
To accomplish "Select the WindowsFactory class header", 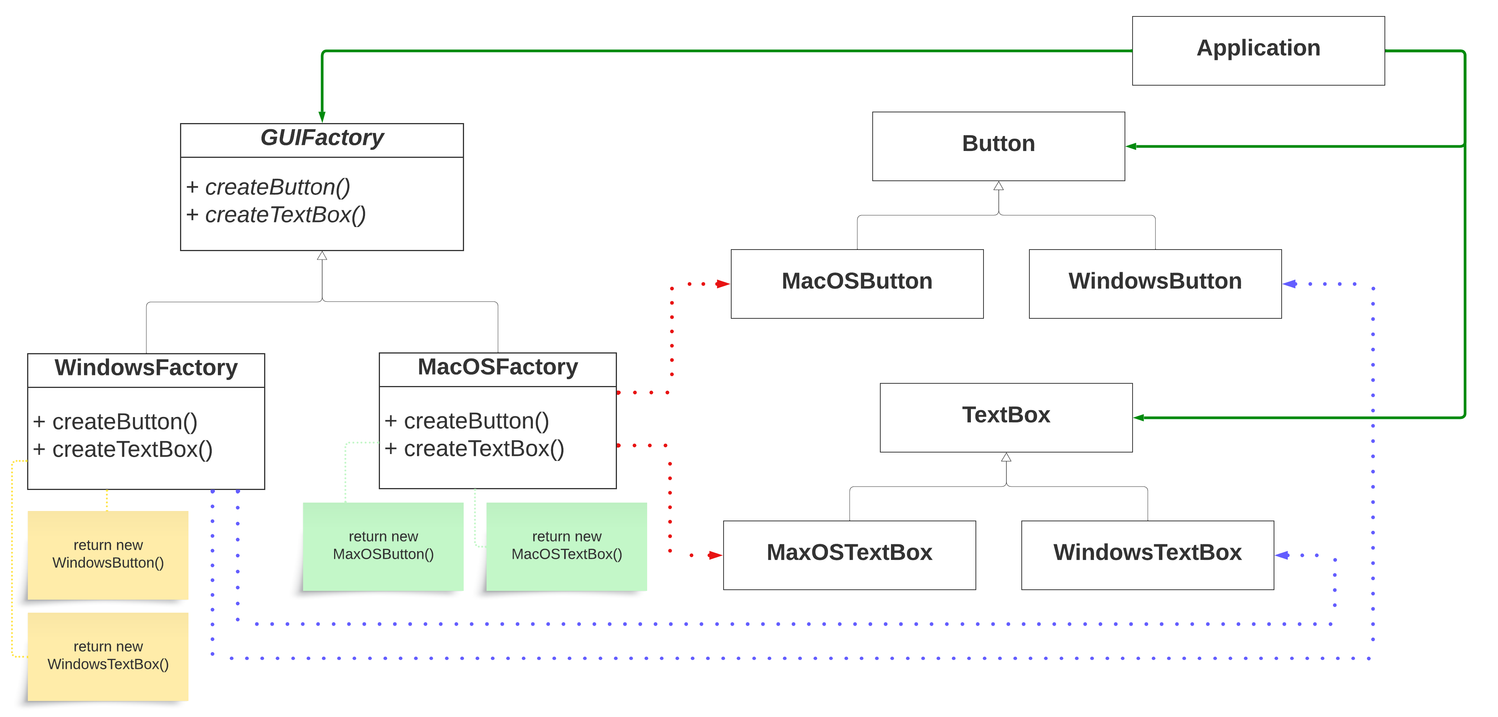I will (x=146, y=369).
